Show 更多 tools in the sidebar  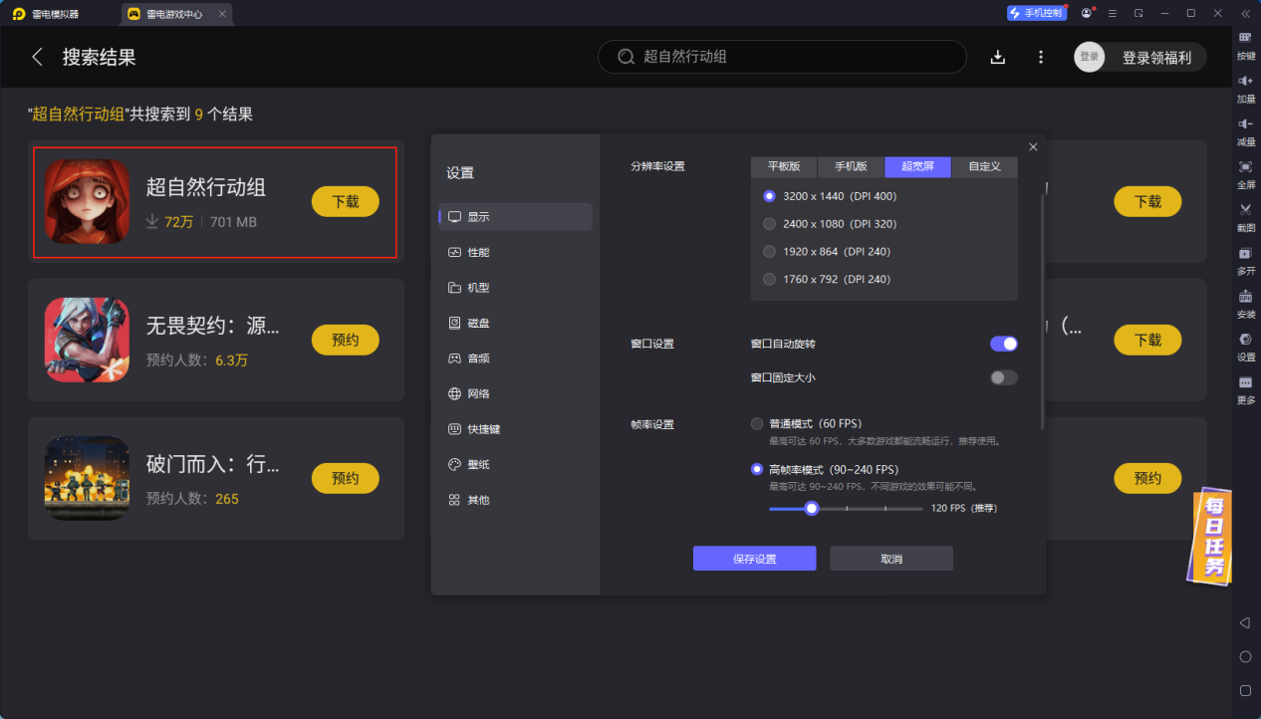[1245, 388]
